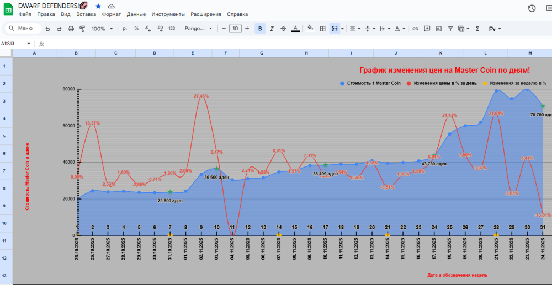Viewport: 552px width, 285px height.
Task: Click the print icon
Action: tap(71, 29)
